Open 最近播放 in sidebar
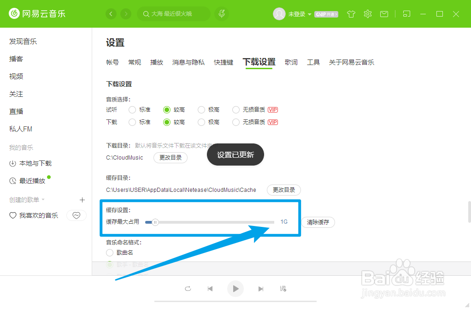The height and width of the screenshot is (309, 471). (x=27, y=181)
